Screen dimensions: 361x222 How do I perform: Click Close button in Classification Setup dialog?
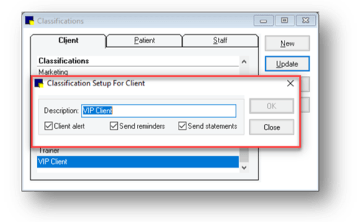272,127
